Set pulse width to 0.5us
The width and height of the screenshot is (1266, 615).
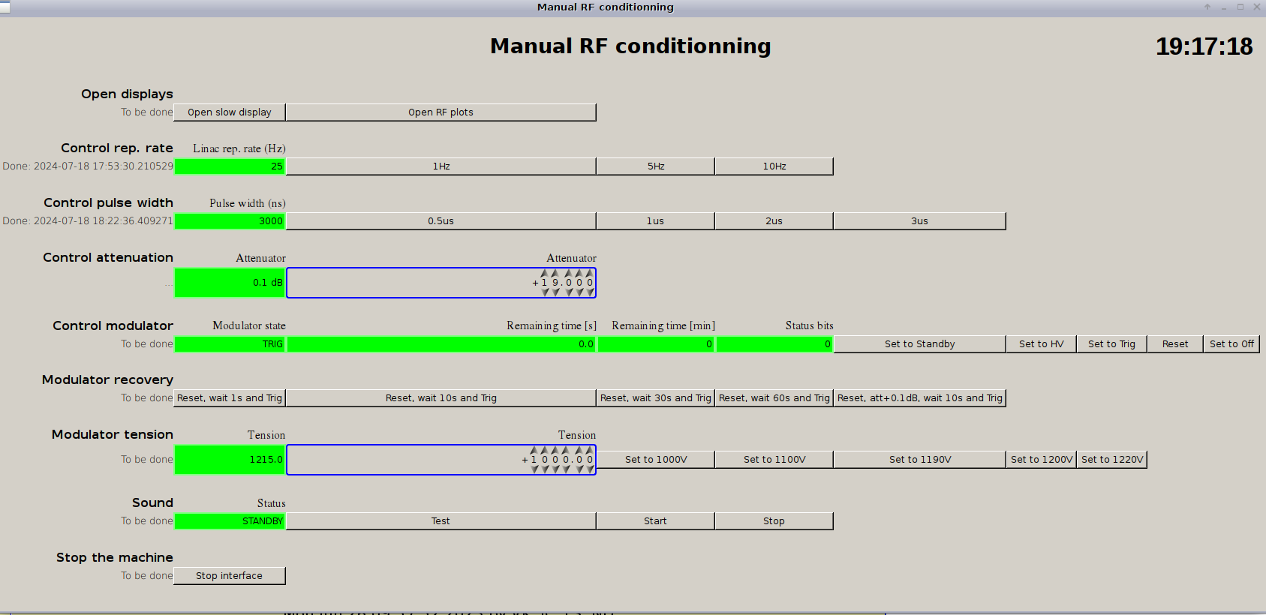coord(441,221)
